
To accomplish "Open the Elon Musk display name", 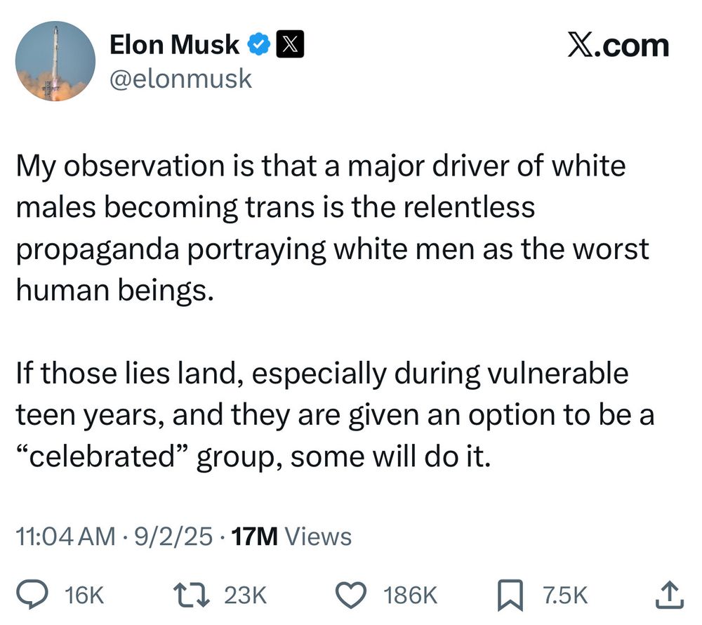I will point(174,44).
